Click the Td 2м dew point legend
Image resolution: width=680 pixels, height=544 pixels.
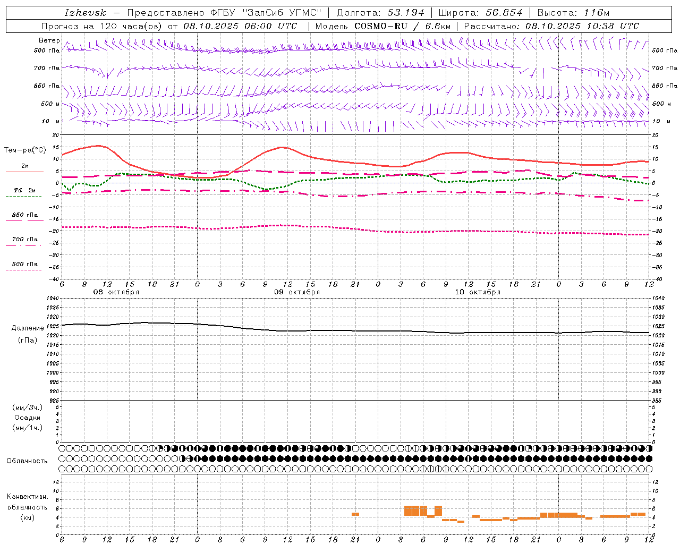(24, 190)
